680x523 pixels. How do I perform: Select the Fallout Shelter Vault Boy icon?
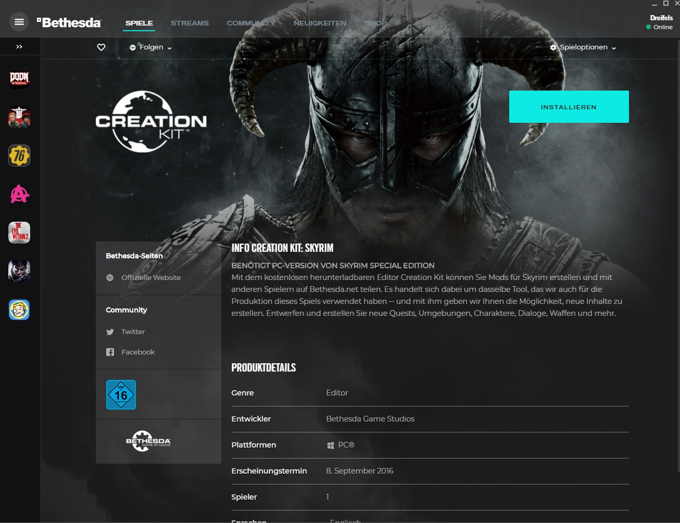click(19, 310)
